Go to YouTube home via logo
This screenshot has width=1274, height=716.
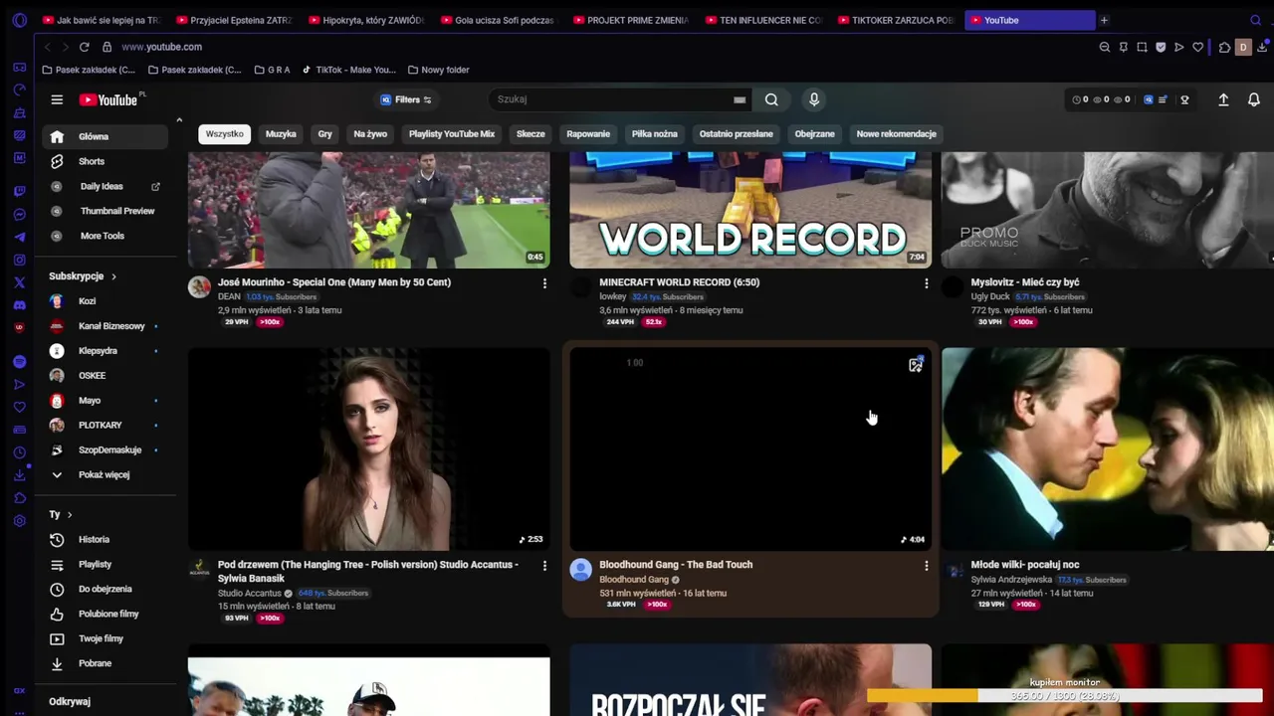pyautogui.click(x=110, y=99)
